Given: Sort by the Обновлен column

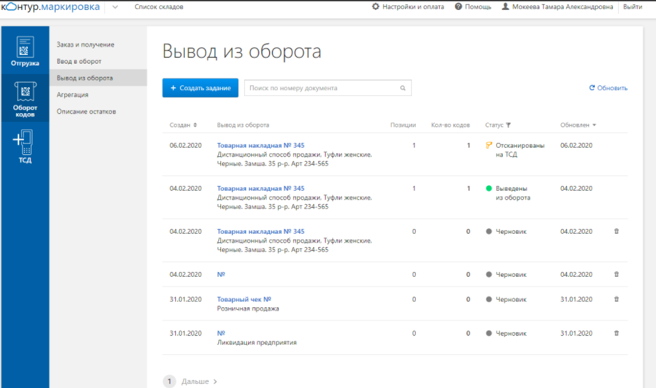Looking at the screenshot, I should (x=578, y=125).
